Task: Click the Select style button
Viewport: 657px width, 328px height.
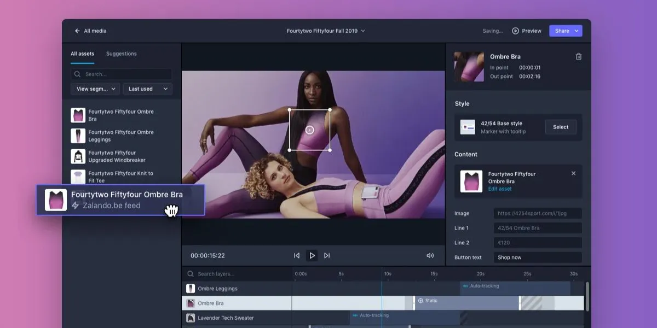Action: [560, 127]
